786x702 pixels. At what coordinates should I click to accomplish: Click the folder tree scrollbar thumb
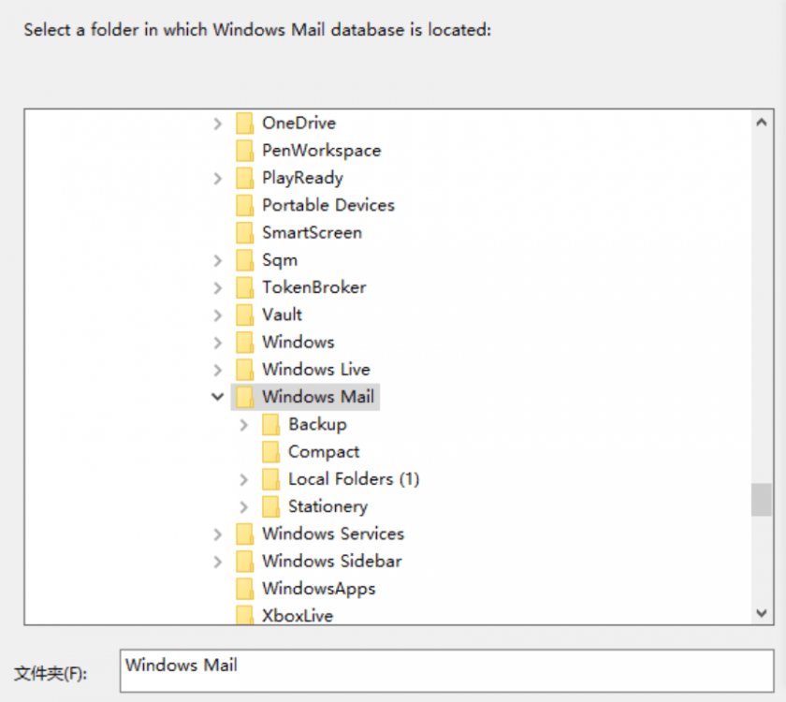coord(762,500)
